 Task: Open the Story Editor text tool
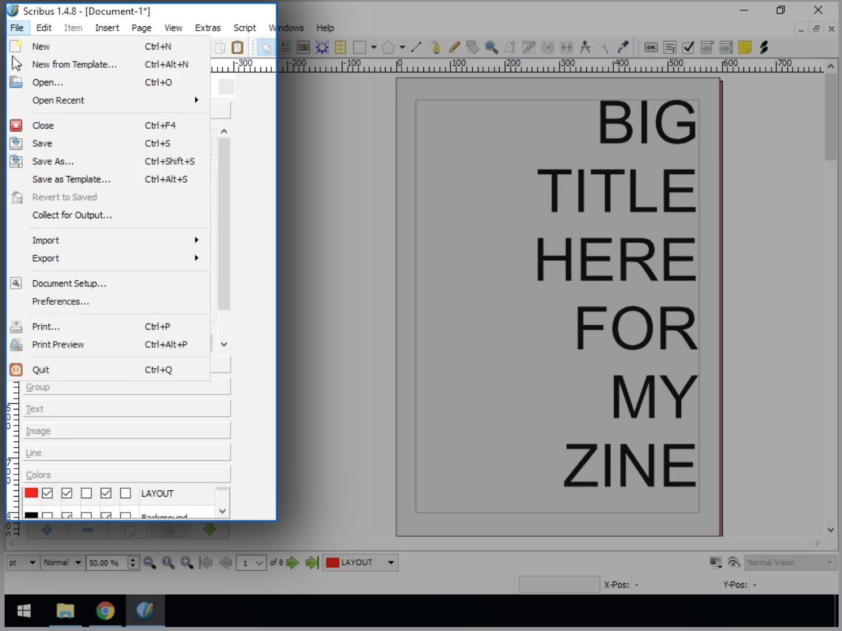pos(529,48)
